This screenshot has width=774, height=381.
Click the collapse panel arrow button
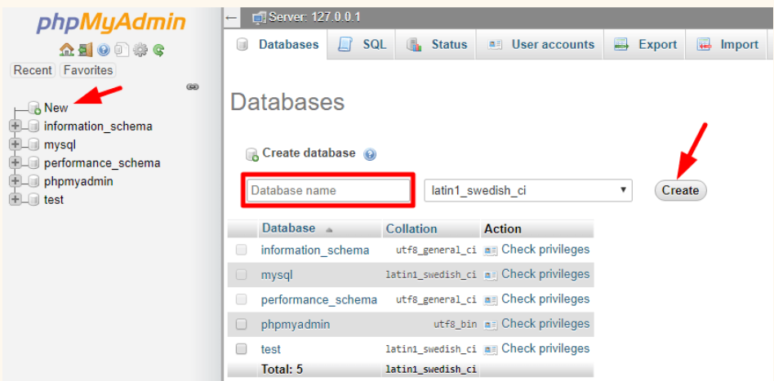coord(232,18)
